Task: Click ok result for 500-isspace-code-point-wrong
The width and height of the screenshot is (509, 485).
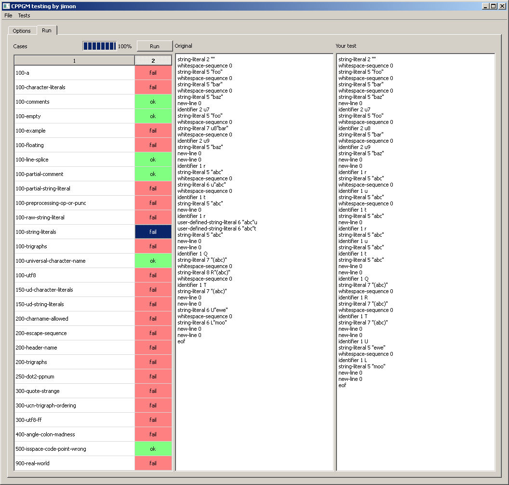Action: pyautogui.click(x=153, y=449)
